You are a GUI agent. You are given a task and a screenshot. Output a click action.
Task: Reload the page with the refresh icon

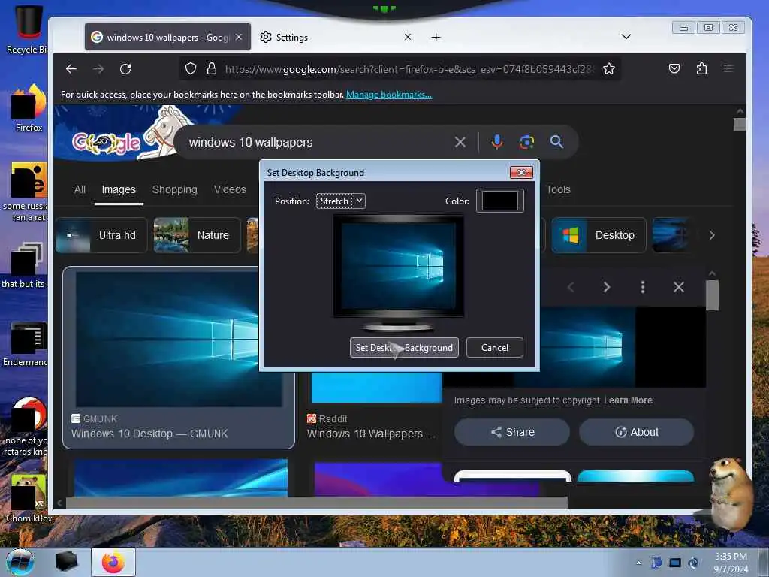pos(125,69)
